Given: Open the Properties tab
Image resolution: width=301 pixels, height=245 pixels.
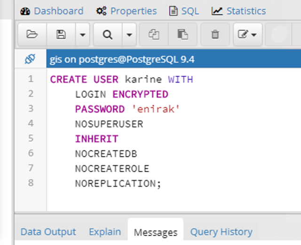Looking at the screenshot, I should 127,11.
